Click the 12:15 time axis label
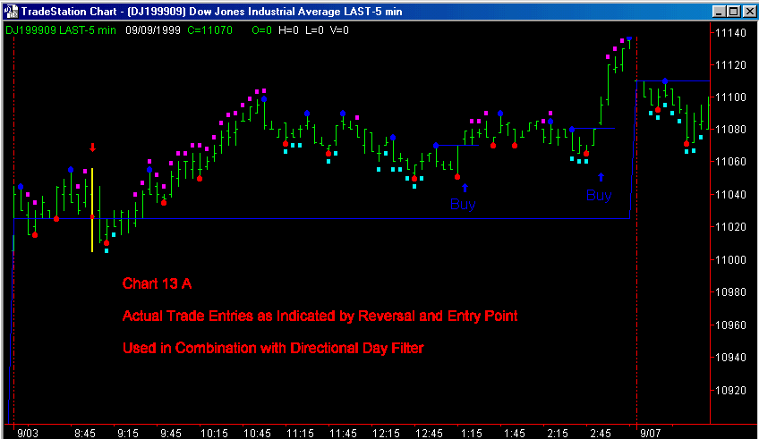This screenshot has height=439, width=759. [x=386, y=434]
